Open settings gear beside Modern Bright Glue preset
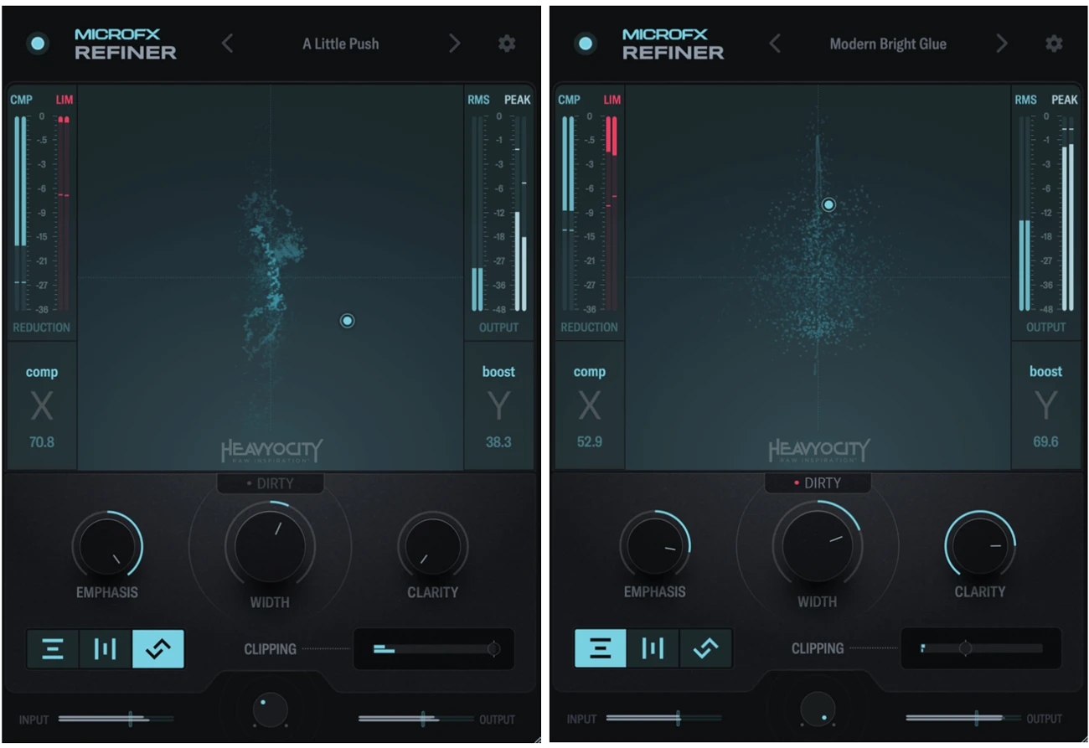Image resolution: width=1089 pixels, height=748 pixels. (1054, 44)
